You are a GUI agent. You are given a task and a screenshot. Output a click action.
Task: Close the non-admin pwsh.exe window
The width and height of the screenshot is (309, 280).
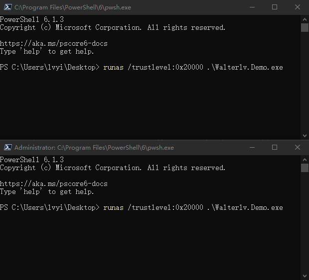(298, 7)
